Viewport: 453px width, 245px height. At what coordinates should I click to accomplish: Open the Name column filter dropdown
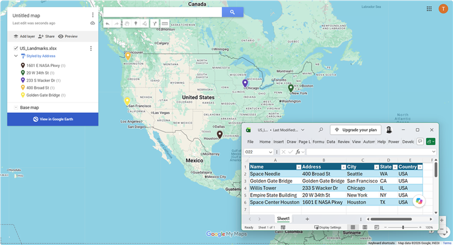click(x=299, y=167)
